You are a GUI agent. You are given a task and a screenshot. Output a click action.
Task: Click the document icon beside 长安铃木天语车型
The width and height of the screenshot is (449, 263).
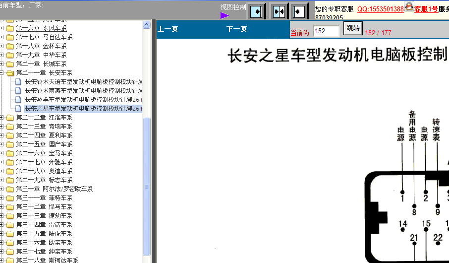[18, 82]
